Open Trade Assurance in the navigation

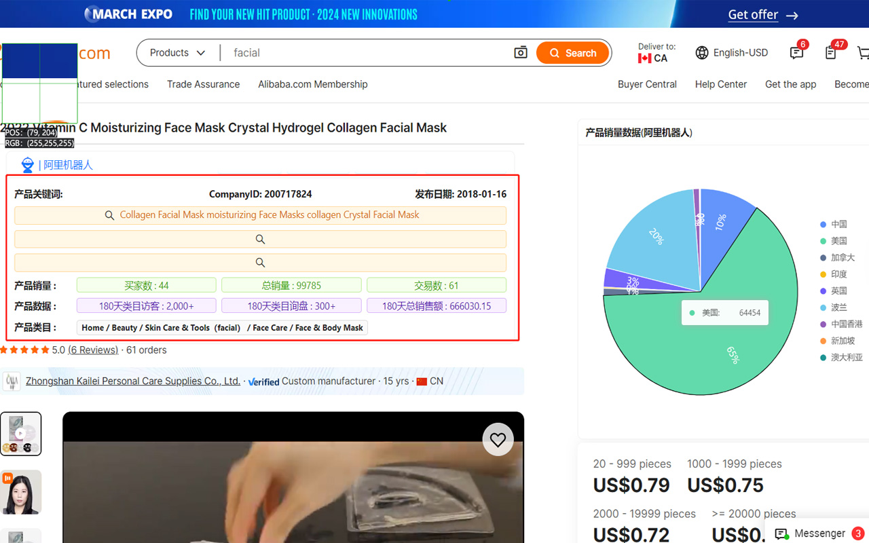coord(204,84)
